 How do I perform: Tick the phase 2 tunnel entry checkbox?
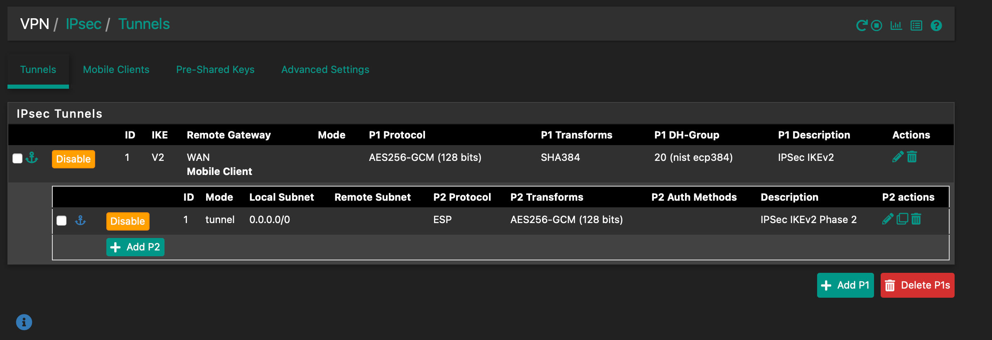[61, 221]
